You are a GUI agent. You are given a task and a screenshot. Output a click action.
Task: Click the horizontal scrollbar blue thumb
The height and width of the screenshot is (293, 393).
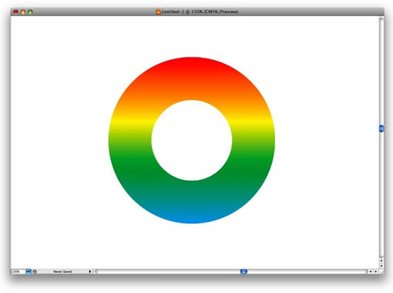point(244,271)
